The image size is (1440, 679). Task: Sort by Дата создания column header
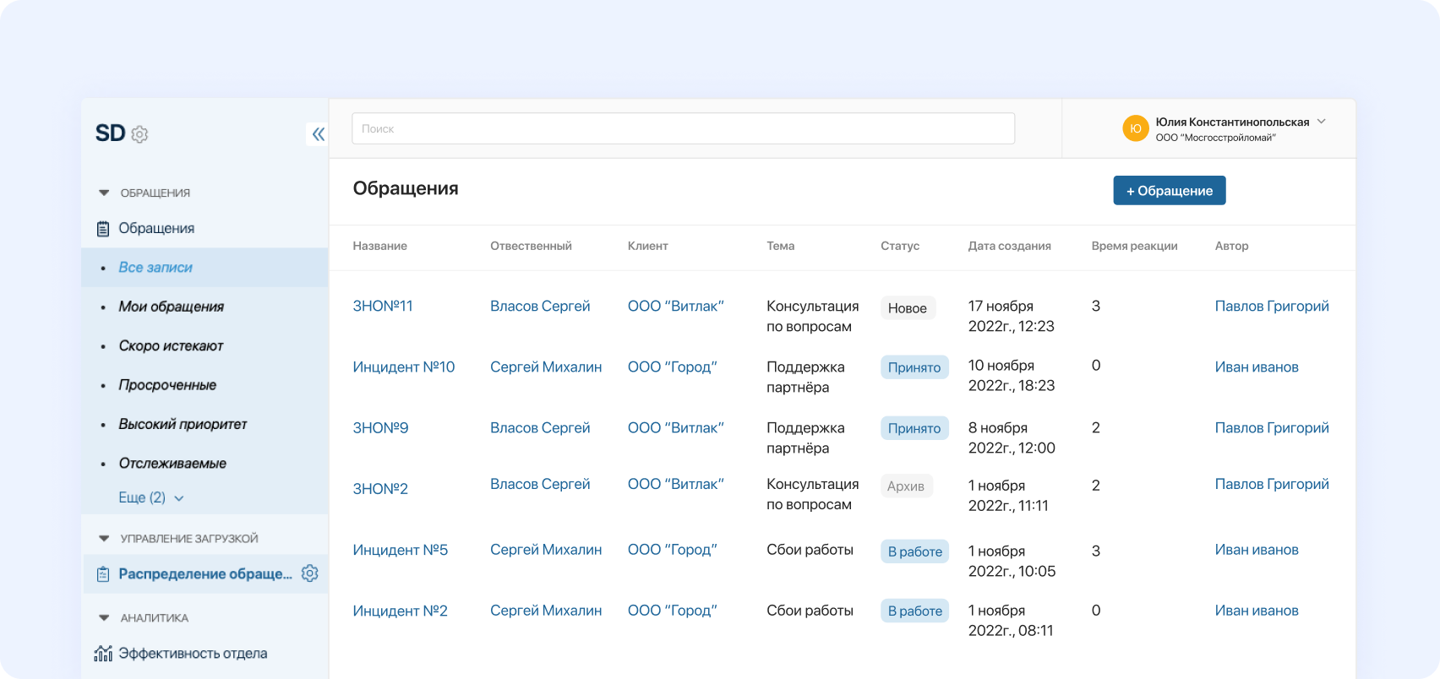pos(1009,246)
